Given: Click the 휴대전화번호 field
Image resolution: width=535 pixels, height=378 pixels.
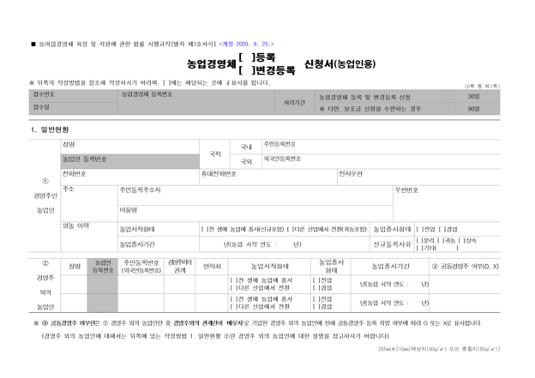Looking at the screenshot, I should [268, 177].
